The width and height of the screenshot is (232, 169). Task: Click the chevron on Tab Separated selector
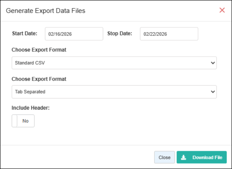[x=213, y=92]
